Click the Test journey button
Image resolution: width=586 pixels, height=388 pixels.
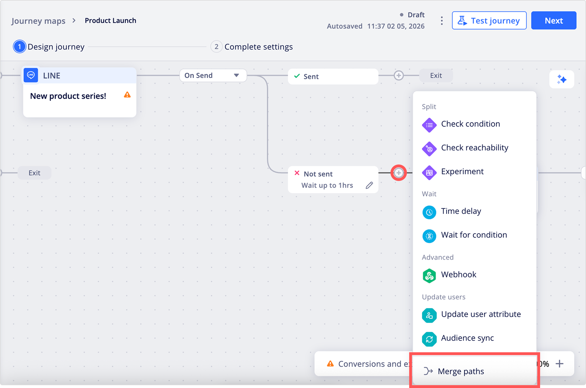[489, 21]
